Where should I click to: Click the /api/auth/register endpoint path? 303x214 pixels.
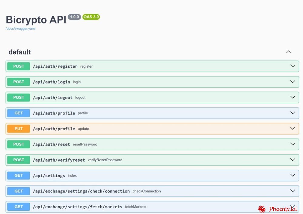(55, 66)
